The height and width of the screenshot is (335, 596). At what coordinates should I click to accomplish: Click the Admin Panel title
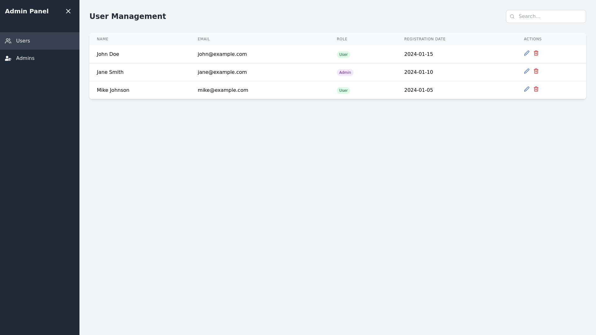pos(27,11)
